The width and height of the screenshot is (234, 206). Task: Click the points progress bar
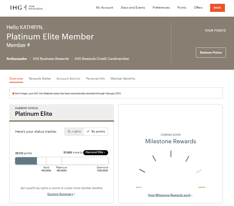point(62,161)
